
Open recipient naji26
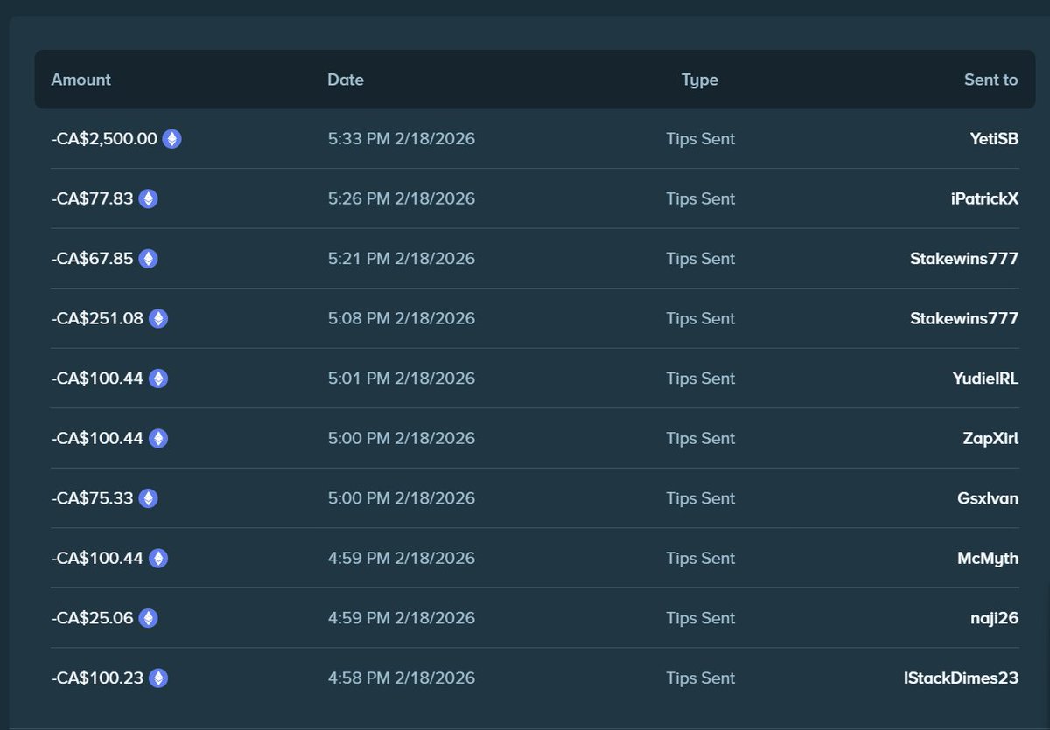[x=996, y=618]
